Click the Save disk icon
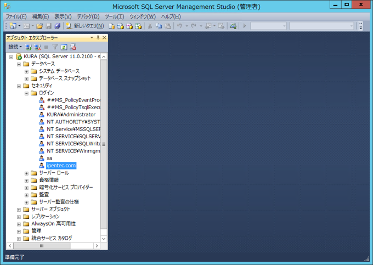Screen dimensions: 373x265 49,26
